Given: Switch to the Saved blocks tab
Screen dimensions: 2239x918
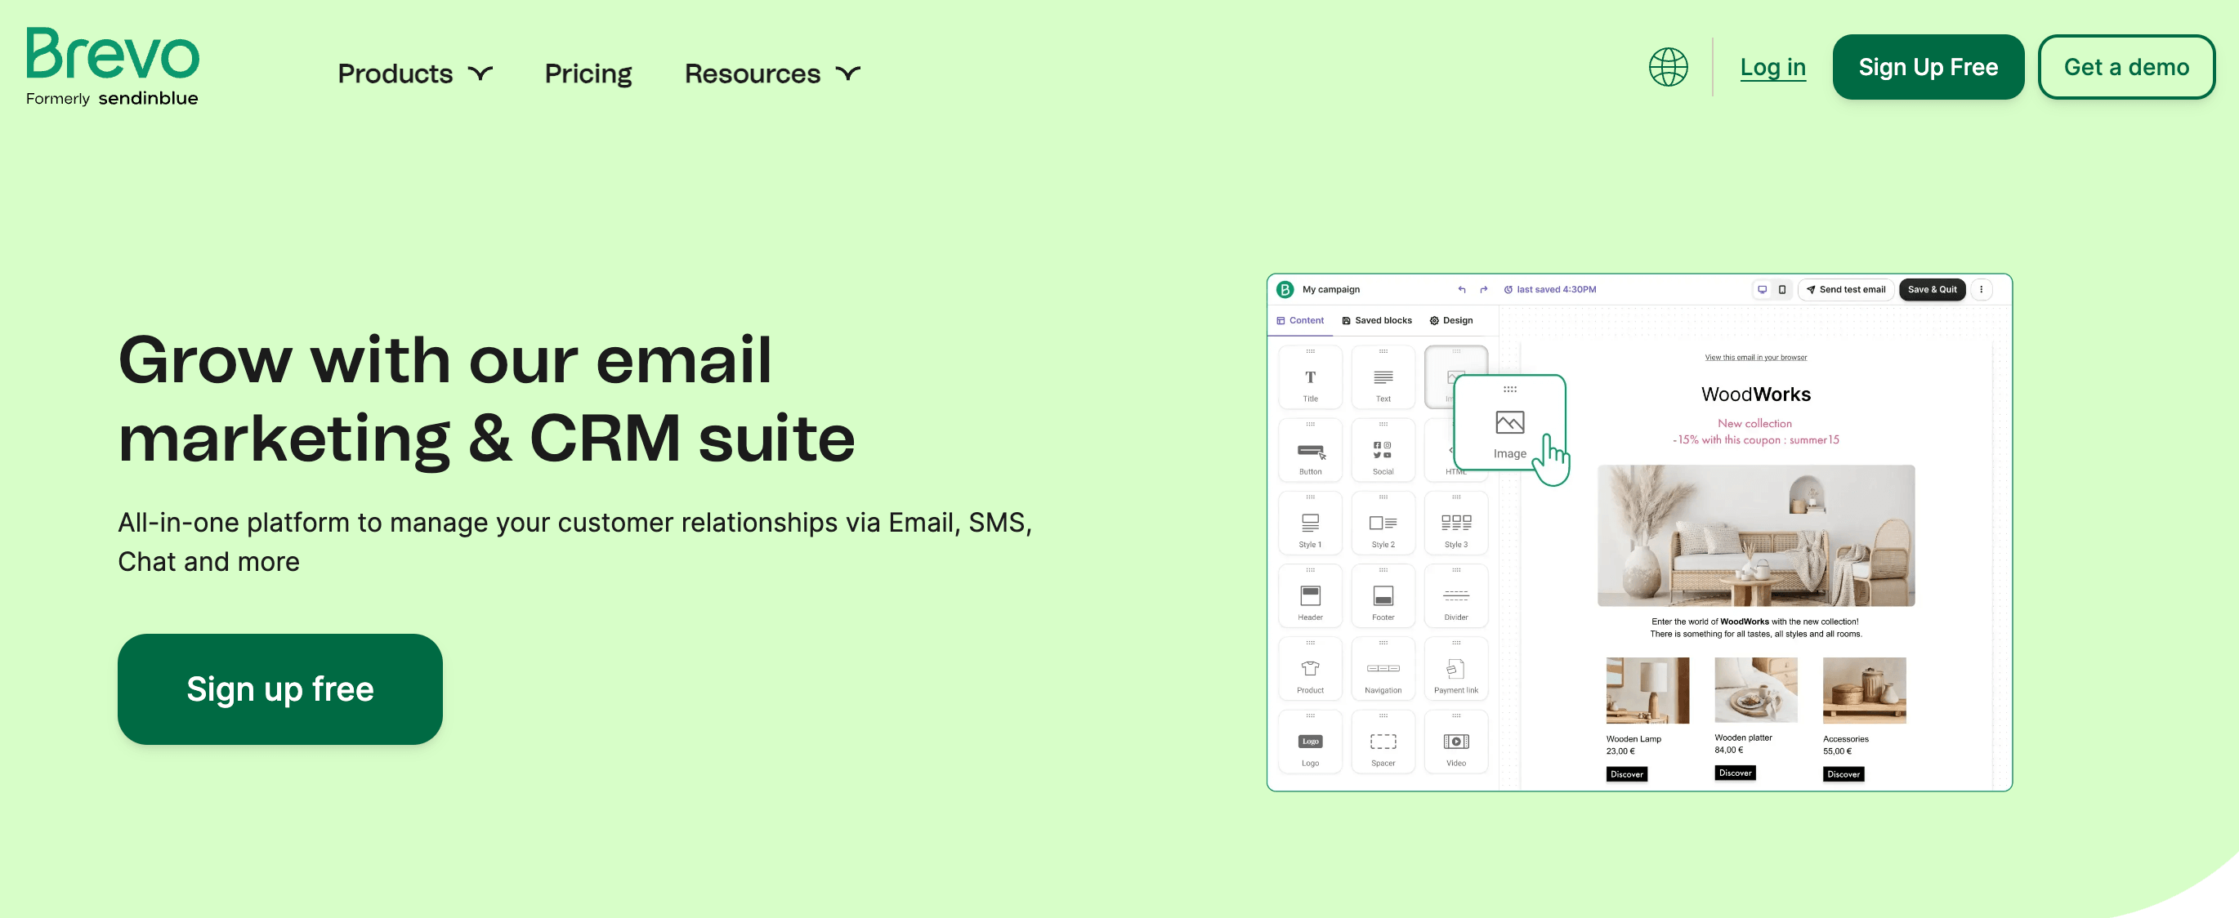Looking at the screenshot, I should (x=1376, y=320).
